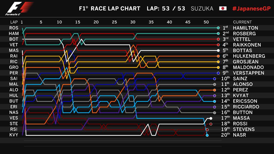Click the teal dot beside 1st place
This screenshot has height=154, width=274.
pyautogui.click(x=218, y=28)
